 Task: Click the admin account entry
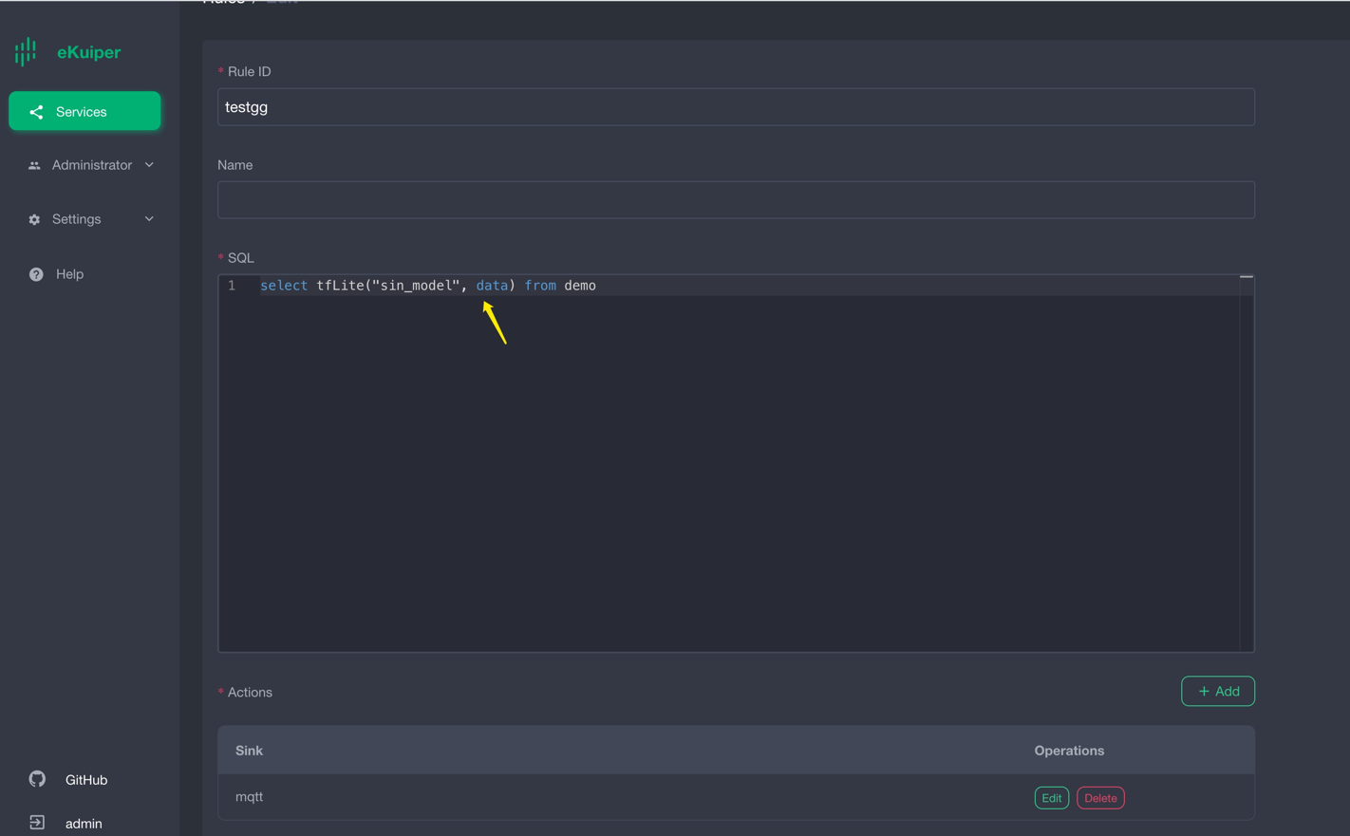pos(84,824)
